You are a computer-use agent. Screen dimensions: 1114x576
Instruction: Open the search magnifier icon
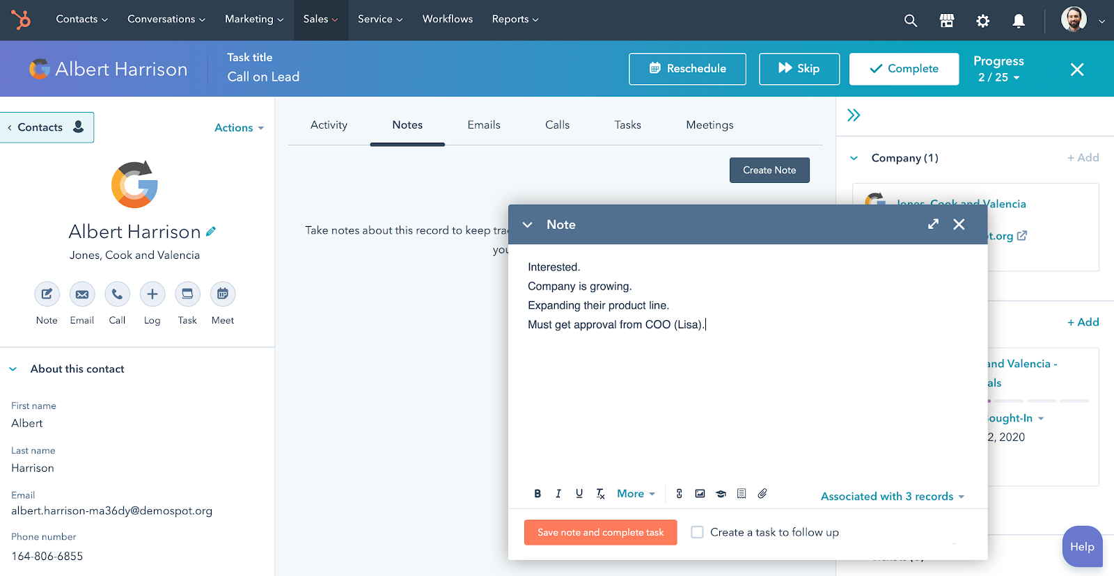911,21
